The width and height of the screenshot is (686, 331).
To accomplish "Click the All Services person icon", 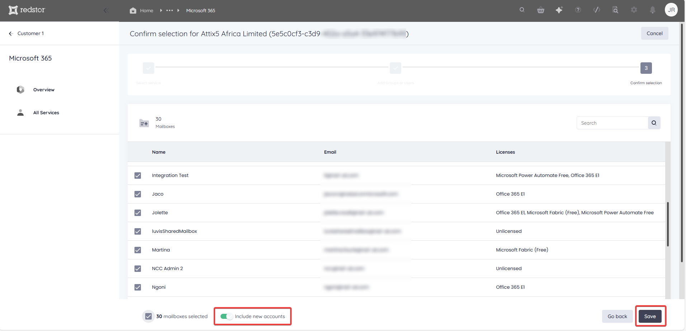I will click(x=20, y=112).
